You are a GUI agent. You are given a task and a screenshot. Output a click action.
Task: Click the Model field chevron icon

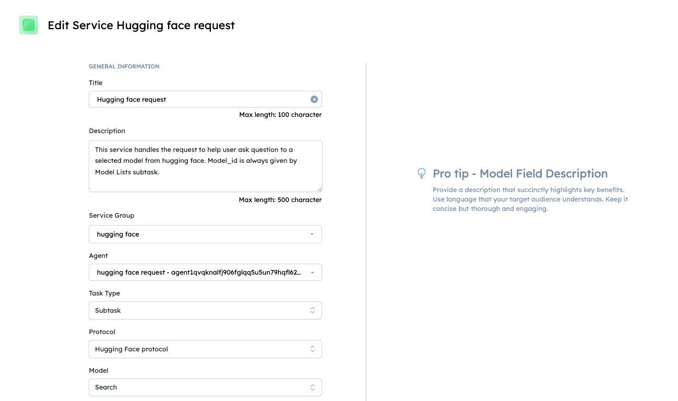tap(313, 387)
